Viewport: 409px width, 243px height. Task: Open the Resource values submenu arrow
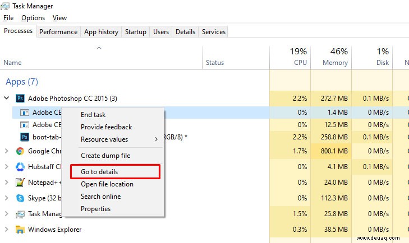(156, 139)
